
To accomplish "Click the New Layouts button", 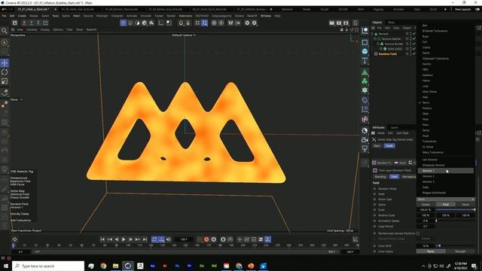I will pyautogui.click(x=463, y=9).
